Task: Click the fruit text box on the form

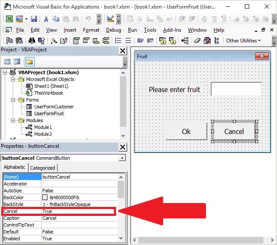Action: click(236, 89)
